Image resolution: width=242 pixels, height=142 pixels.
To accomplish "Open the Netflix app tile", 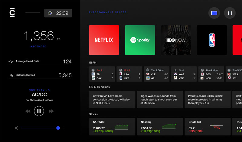I will click(104, 40).
